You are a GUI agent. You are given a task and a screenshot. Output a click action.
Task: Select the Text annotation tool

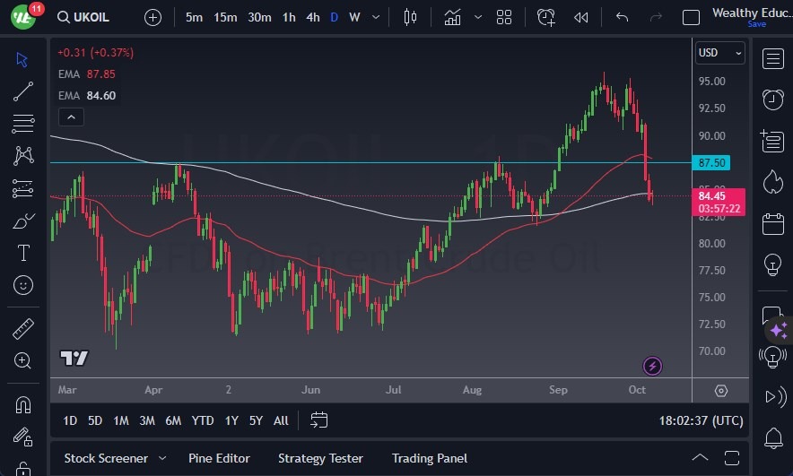coord(23,253)
